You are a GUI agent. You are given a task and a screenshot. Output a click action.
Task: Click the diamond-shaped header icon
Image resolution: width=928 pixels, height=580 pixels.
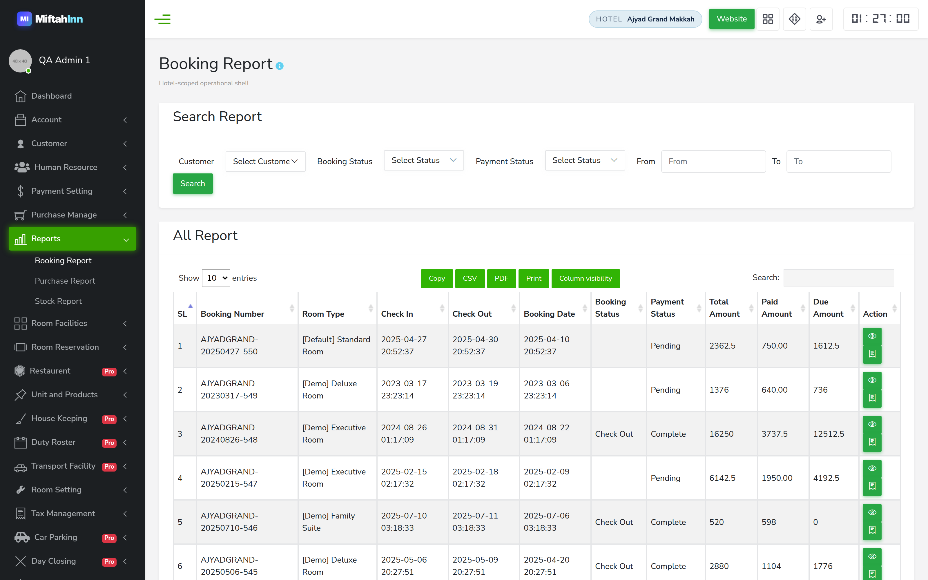(794, 19)
